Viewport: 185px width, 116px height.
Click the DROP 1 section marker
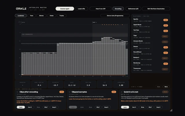click(x=95, y=22)
